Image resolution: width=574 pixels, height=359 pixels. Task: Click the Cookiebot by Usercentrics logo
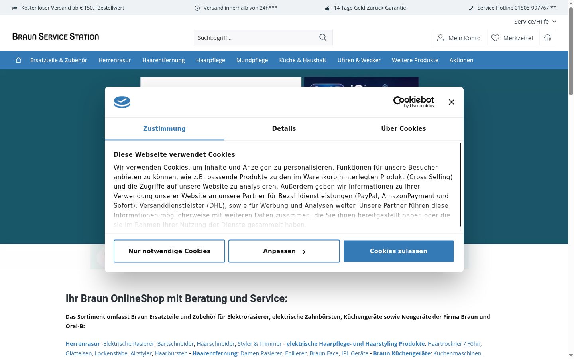[414, 102]
